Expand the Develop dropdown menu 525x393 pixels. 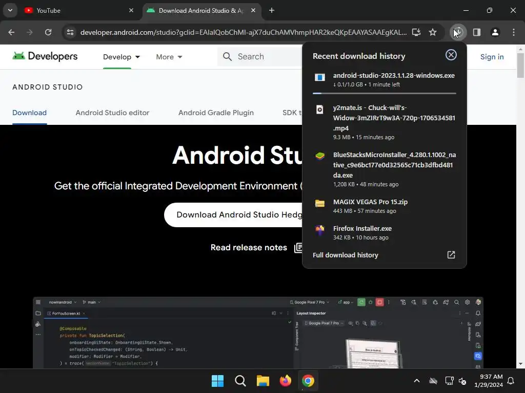(x=121, y=57)
